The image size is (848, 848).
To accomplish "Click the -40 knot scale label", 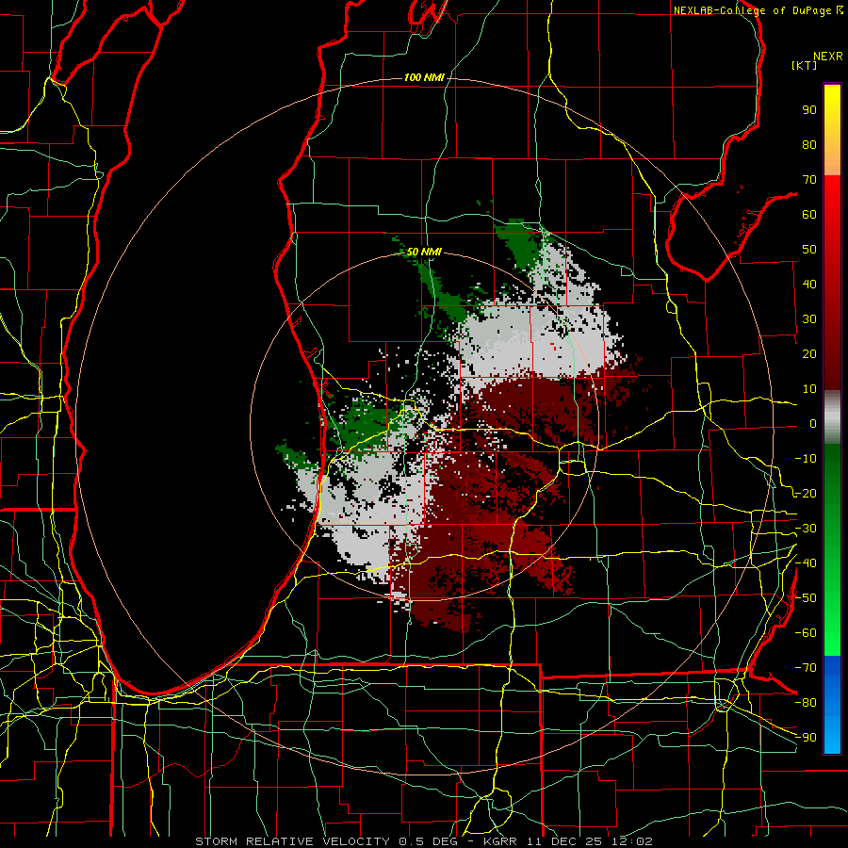I will [x=806, y=563].
